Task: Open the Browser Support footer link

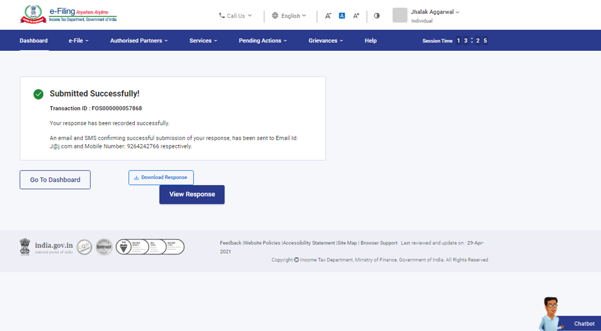Action: click(x=379, y=243)
